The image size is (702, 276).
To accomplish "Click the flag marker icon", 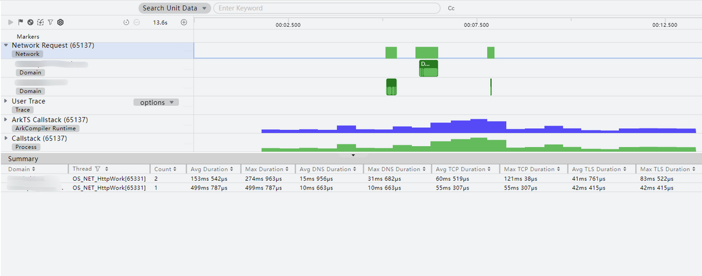I will click(20, 22).
